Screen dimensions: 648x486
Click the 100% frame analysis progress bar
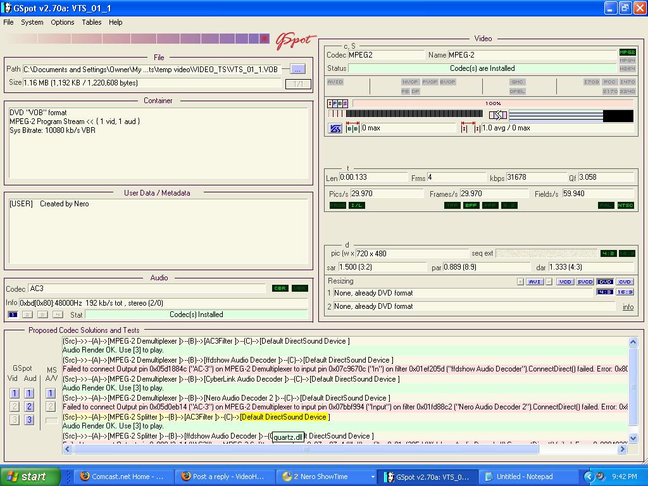(x=492, y=103)
